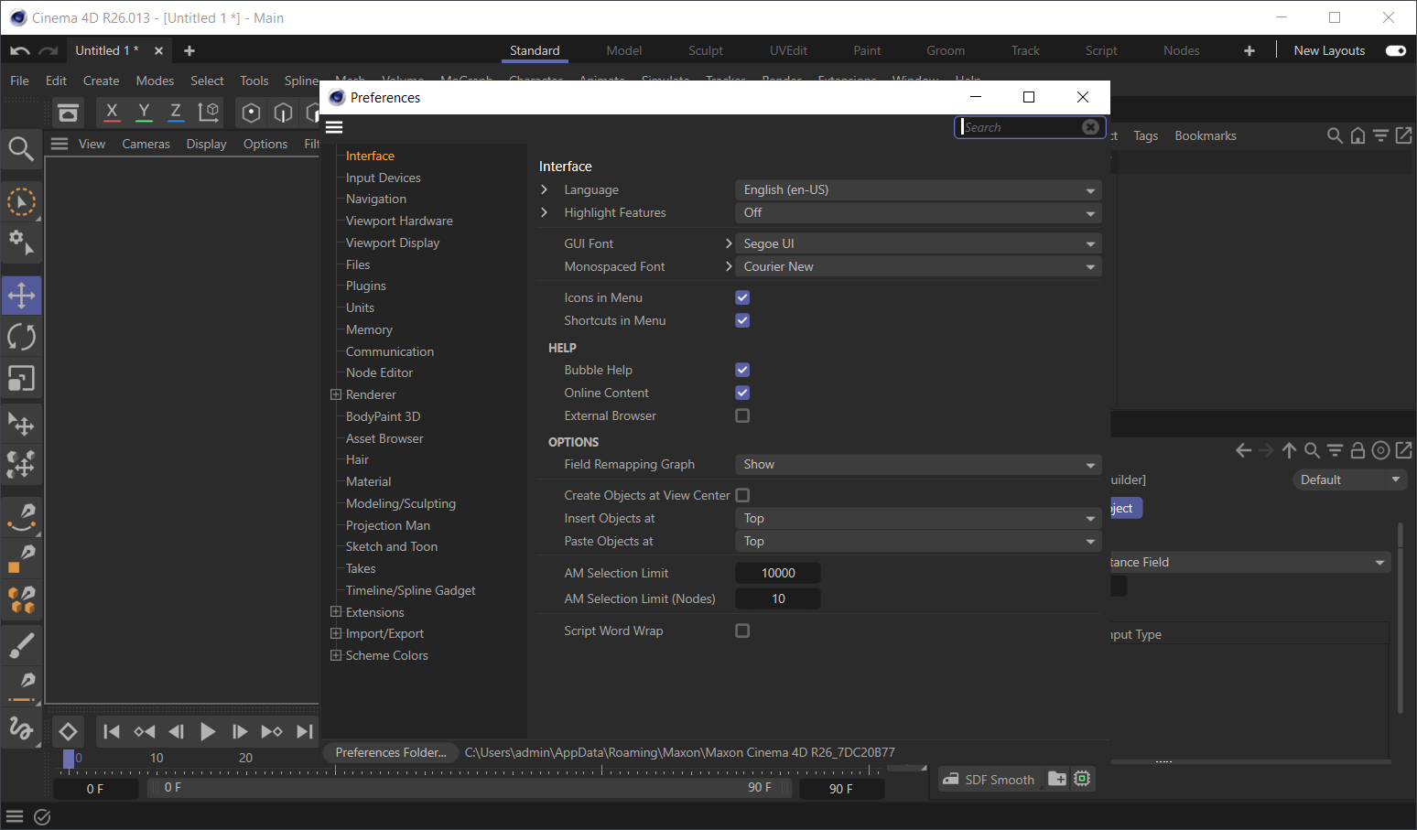Toggle the New Layouts switch
This screenshot has height=830, width=1417.
pos(1396,50)
